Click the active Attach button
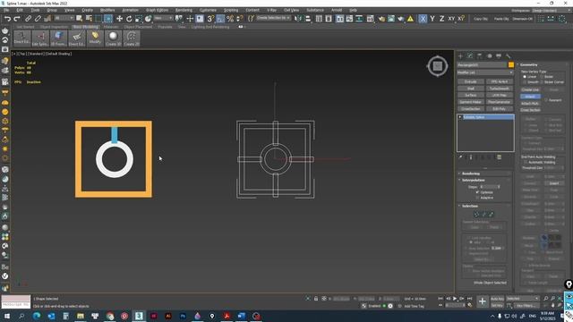 point(530,97)
